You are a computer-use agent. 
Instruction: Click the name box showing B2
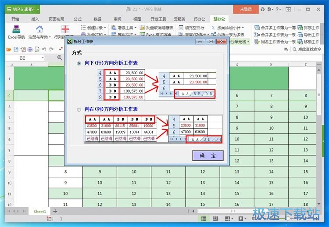tap(23, 58)
